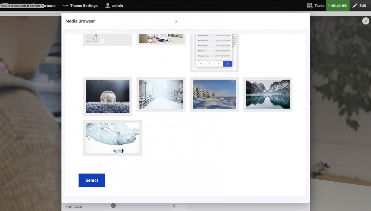Image resolution: width=371 pixels, height=211 pixels.
Task: Close the Media Browser dialog
Action: pyautogui.click(x=176, y=22)
